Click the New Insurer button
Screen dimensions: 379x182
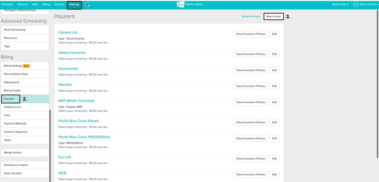point(273,17)
